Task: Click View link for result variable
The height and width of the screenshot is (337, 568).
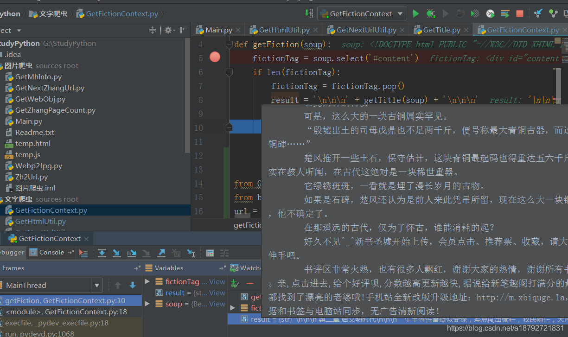Action: (217, 292)
